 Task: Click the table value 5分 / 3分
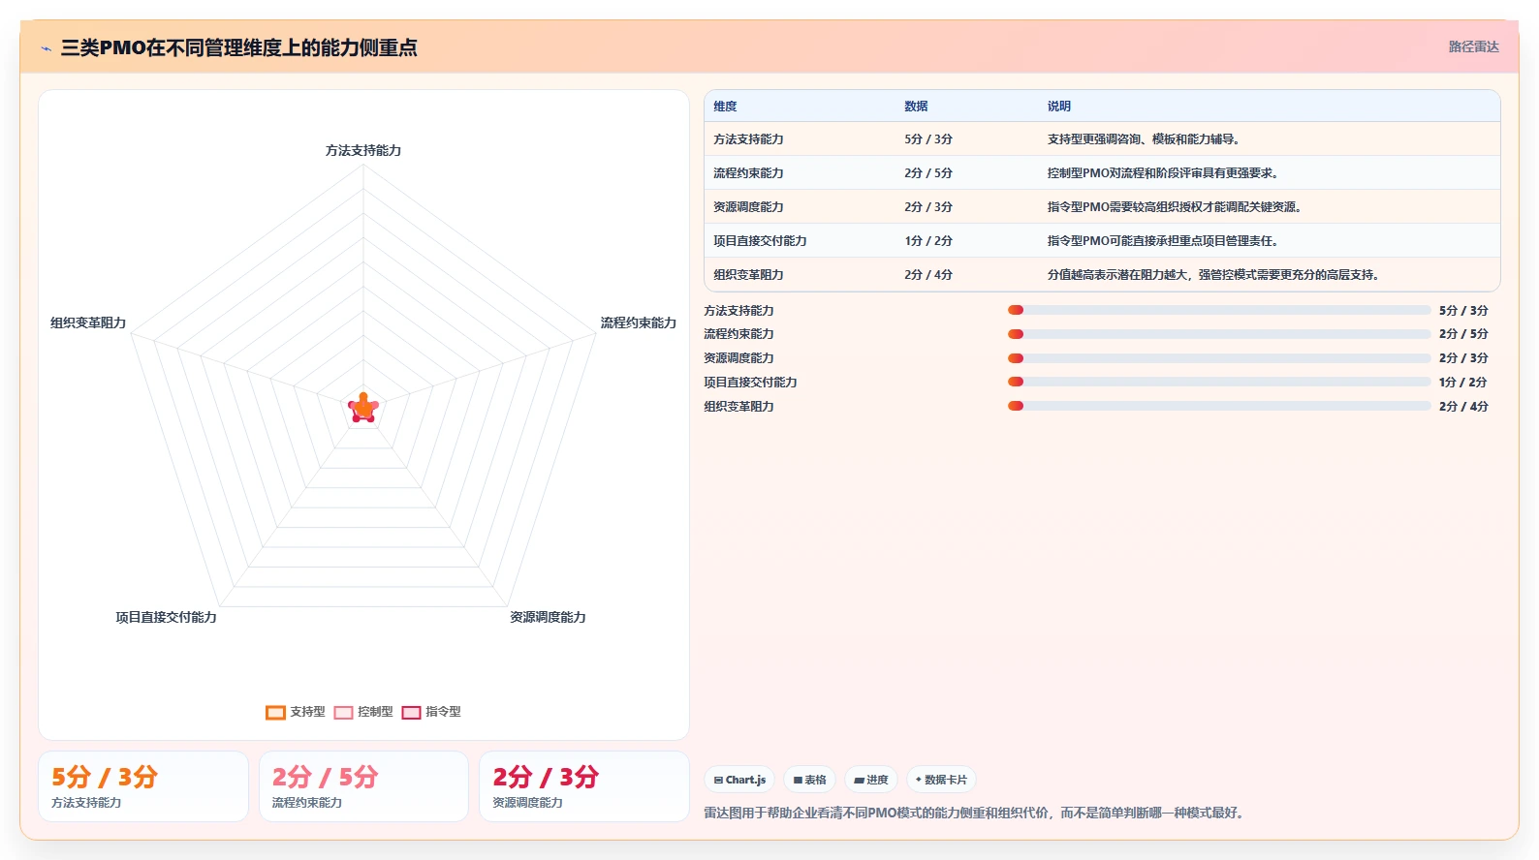click(928, 139)
